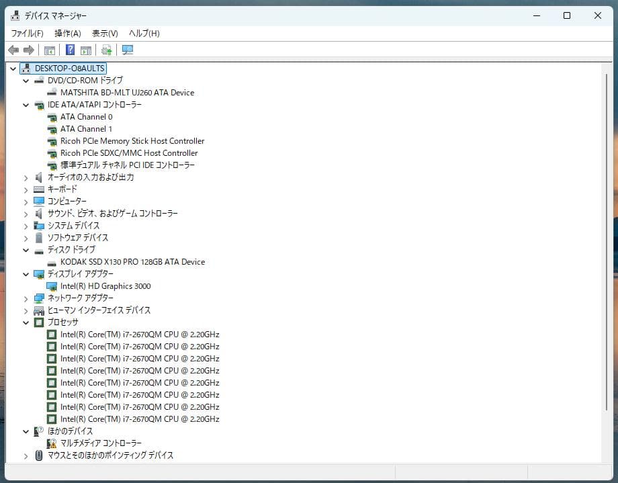The image size is (618, 483).
Task: Expand the キーボード category
Action: point(26,189)
